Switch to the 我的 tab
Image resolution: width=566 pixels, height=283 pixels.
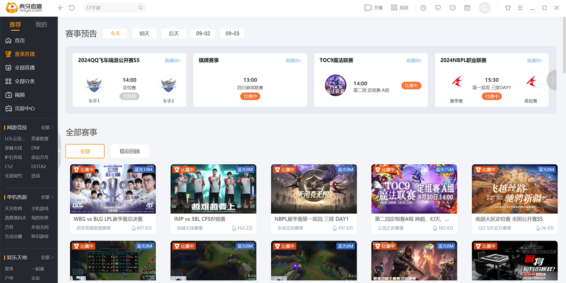[41, 25]
